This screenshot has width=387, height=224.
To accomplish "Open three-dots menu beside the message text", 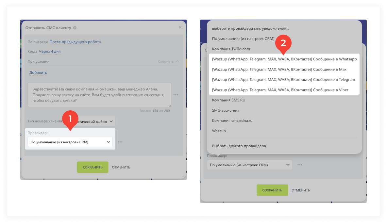I will point(176,95).
